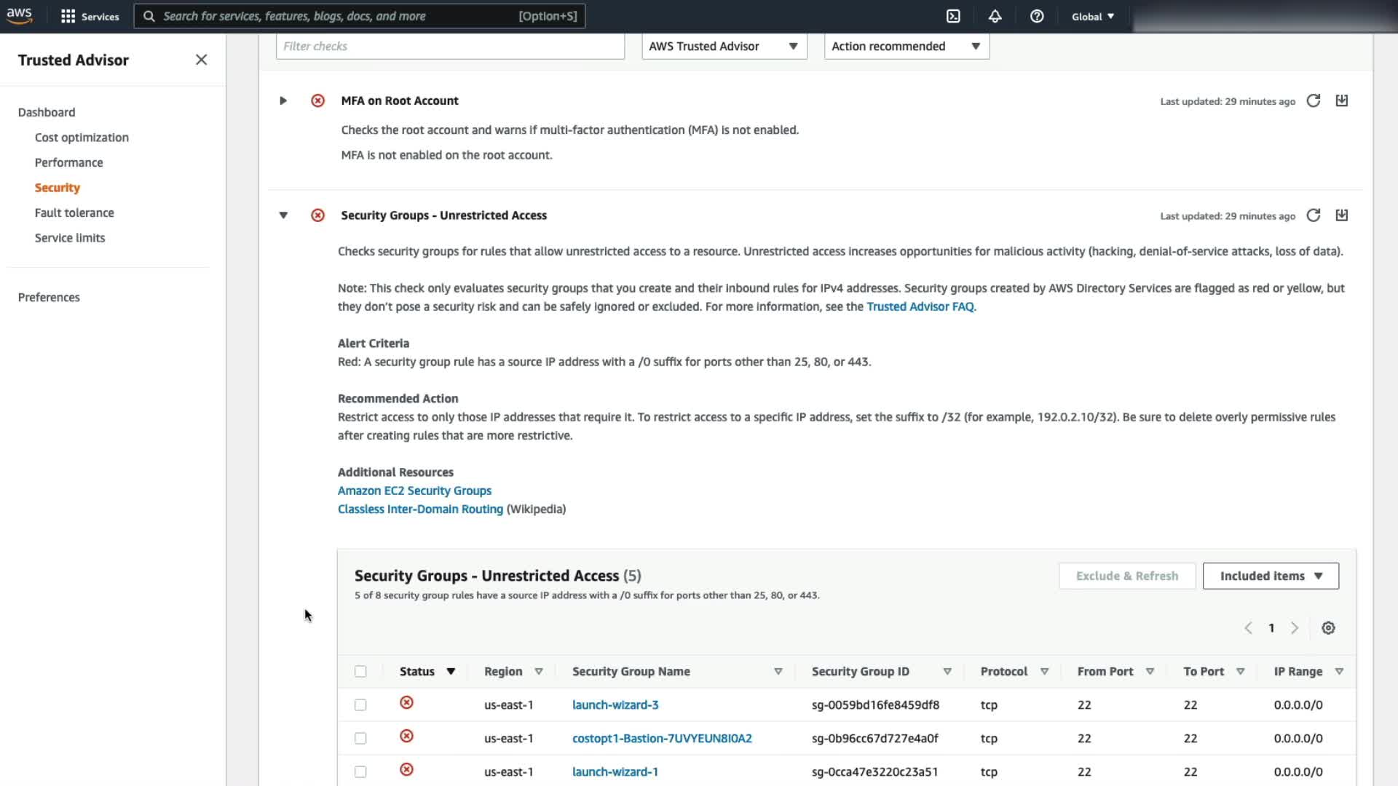Image resolution: width=1398 pixels, height=786 pixels.
Task: Select the checkbox for launch-wizard-3 row
Action: (360, 705)
